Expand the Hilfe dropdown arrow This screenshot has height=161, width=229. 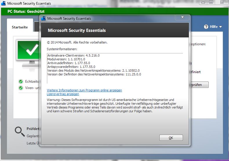point(221,27)
